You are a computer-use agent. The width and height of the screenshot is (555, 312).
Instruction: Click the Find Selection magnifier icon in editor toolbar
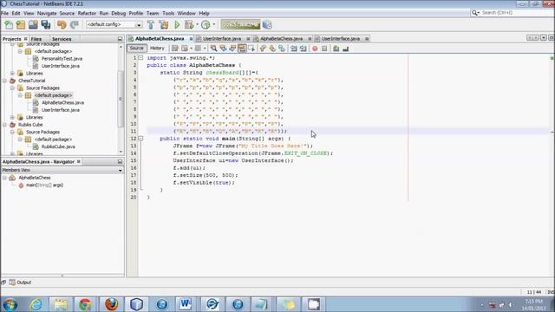(213, 49)
